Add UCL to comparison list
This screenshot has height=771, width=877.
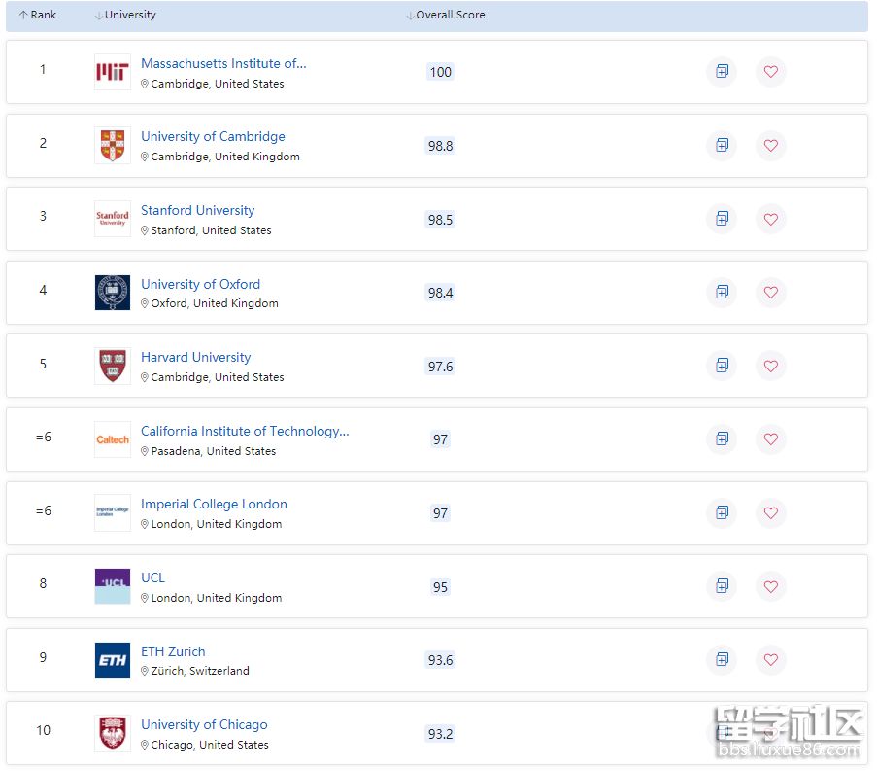pos(722,586)
